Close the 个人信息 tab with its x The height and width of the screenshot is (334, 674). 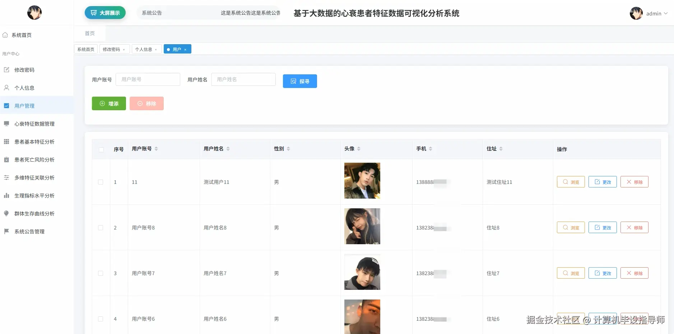(156, 50)
